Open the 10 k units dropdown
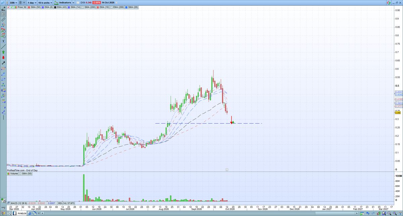The width and height of the screenshot is (403, 216). click(45, 2)
